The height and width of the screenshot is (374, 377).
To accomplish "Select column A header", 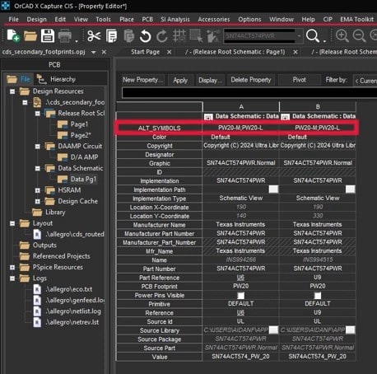I will pyautogui.click(x=241, y=106).
